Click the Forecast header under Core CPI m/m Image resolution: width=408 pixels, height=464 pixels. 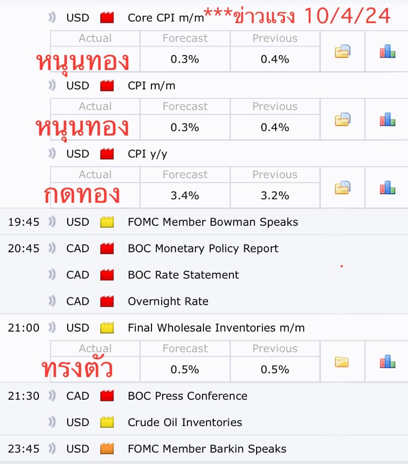pos(185,38)
